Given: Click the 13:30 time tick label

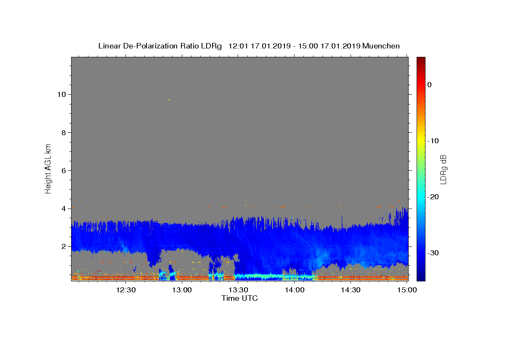Looking at the screenshot, I should tap(238, 290).
